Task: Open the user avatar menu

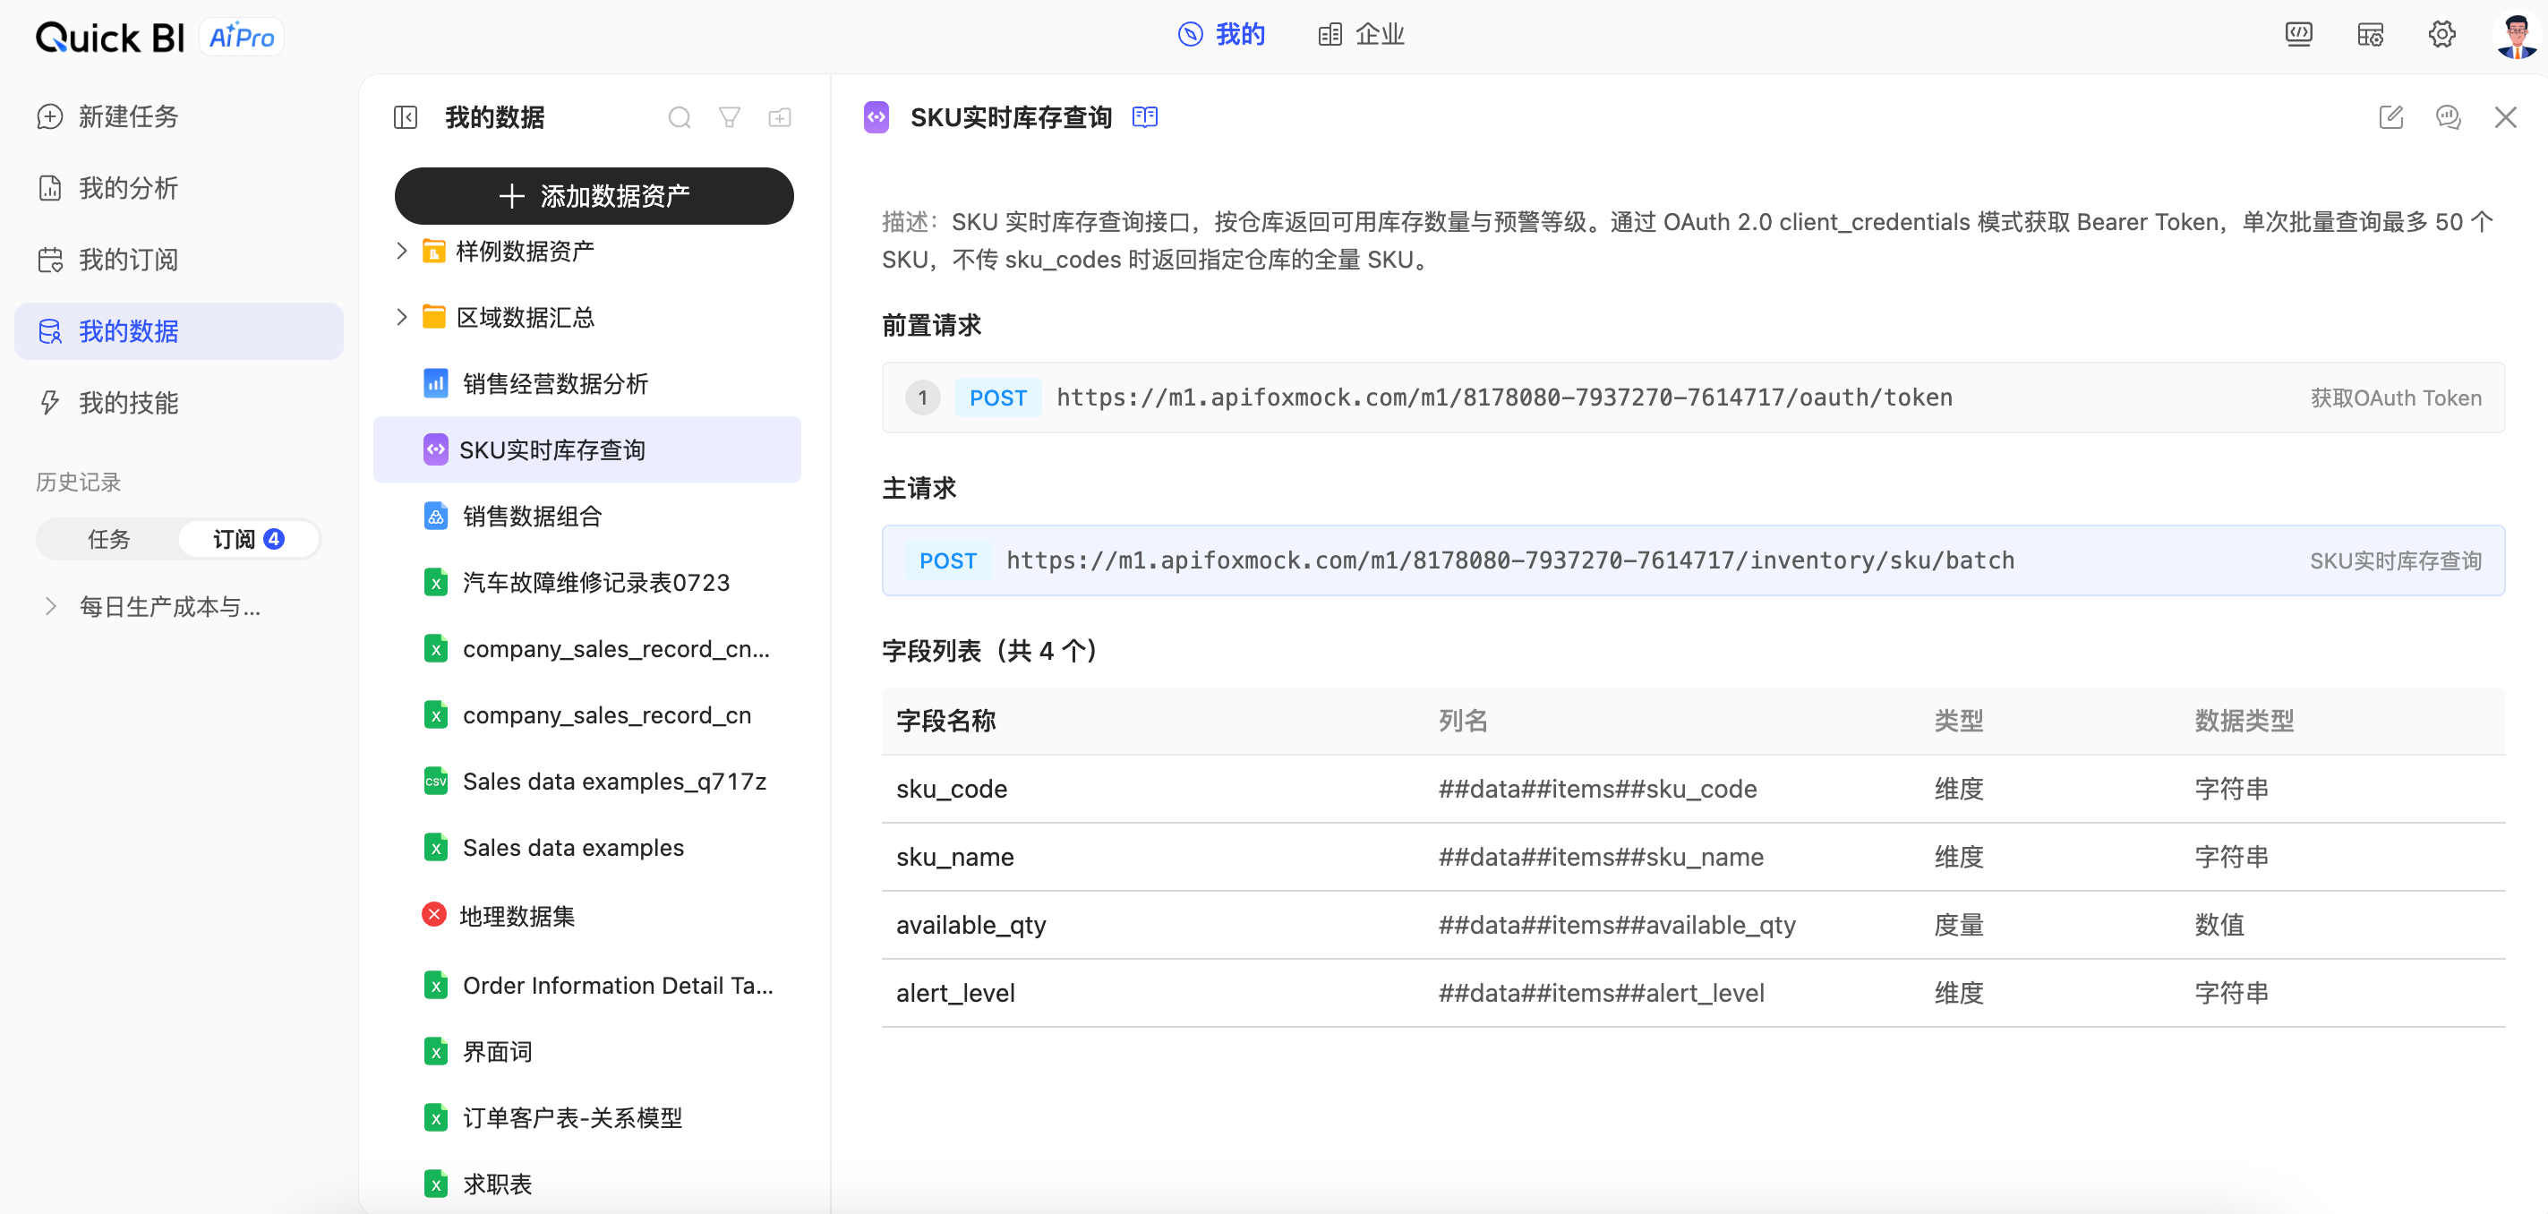Action: [2516, 36]
